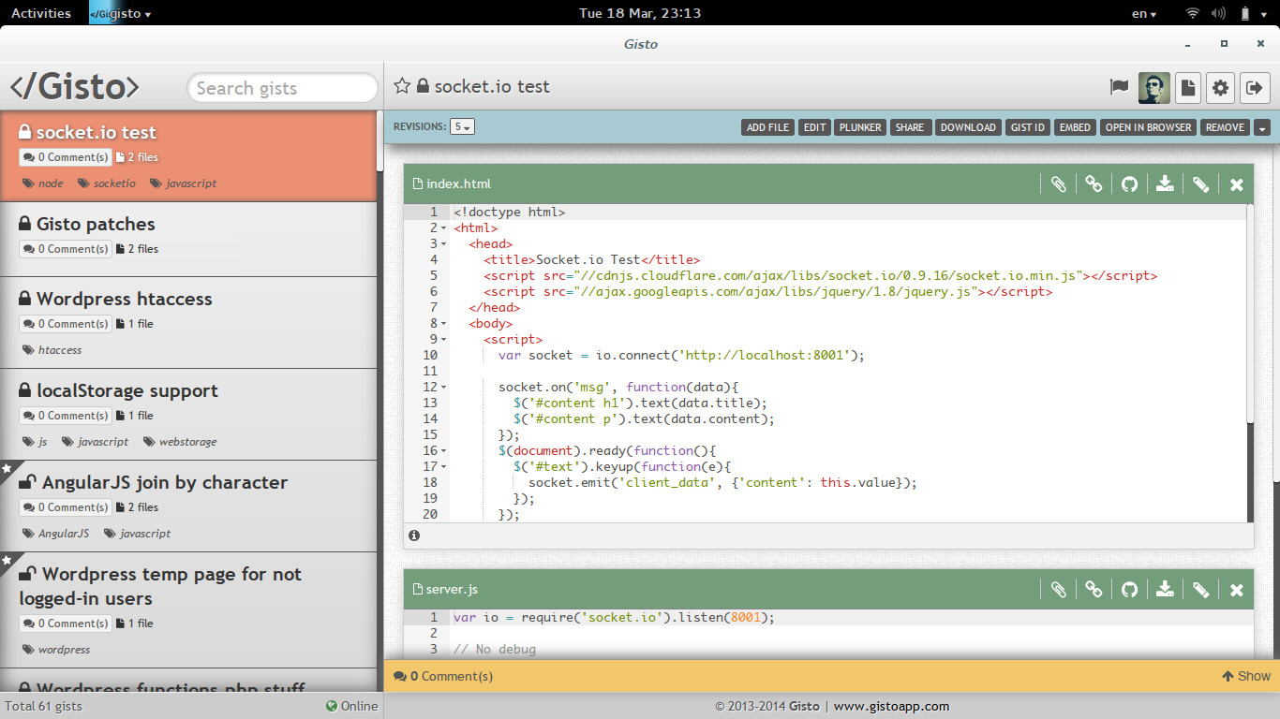Remove the index.html file with the X
The height and width of the screenshot is (719, 1280).
pos(1236,184)
